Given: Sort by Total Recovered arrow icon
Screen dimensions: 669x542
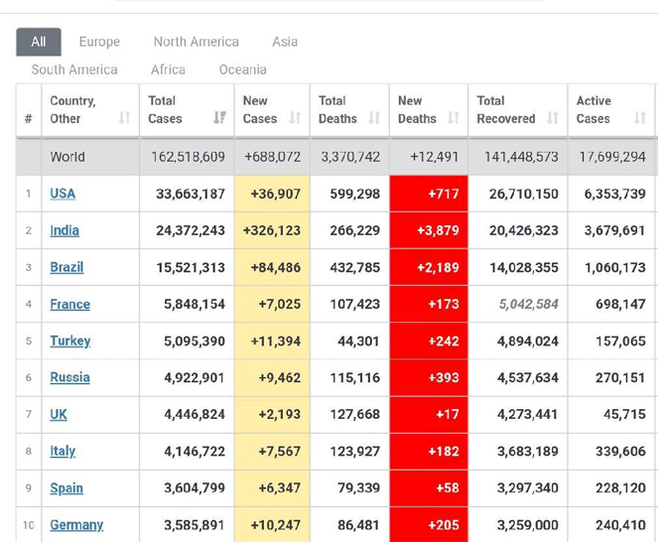Looking at the screenshot, I should [553, 118].
